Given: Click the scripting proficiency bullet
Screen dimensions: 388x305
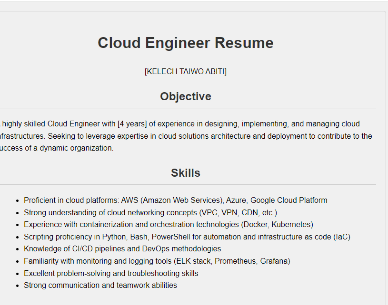Looking at the screenshot, I should coord(187,237).
